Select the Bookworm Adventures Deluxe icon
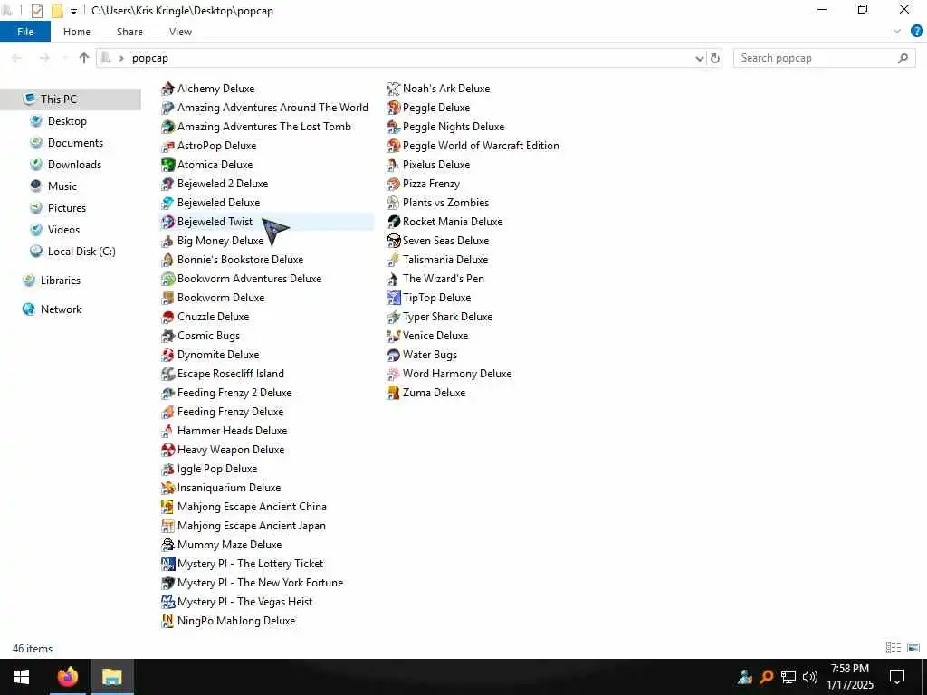 coord(167,279)
